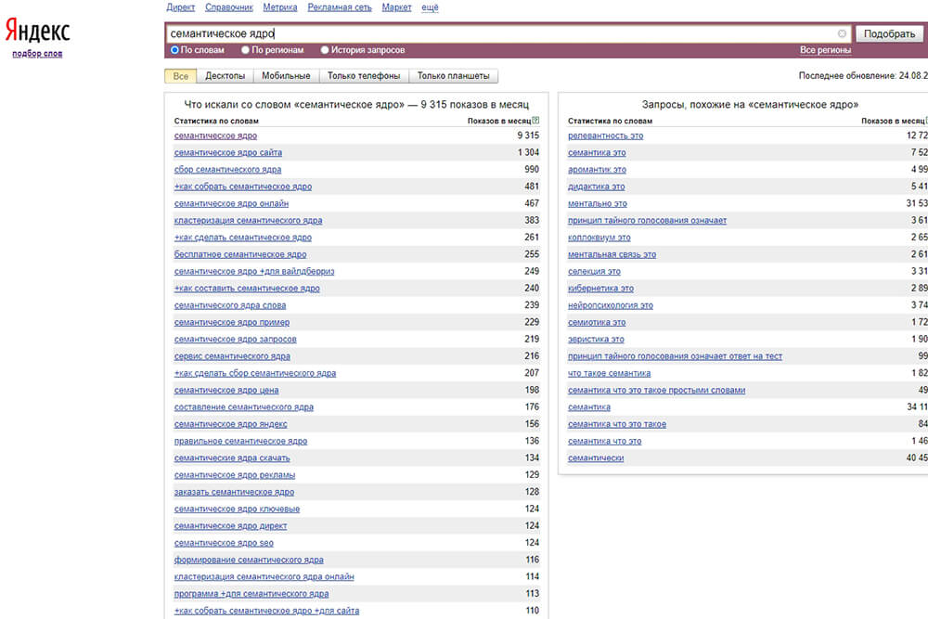Viewport: 928px width, 619px height.
Task: Open the аромантик это similar query
Action: point(597,170)
